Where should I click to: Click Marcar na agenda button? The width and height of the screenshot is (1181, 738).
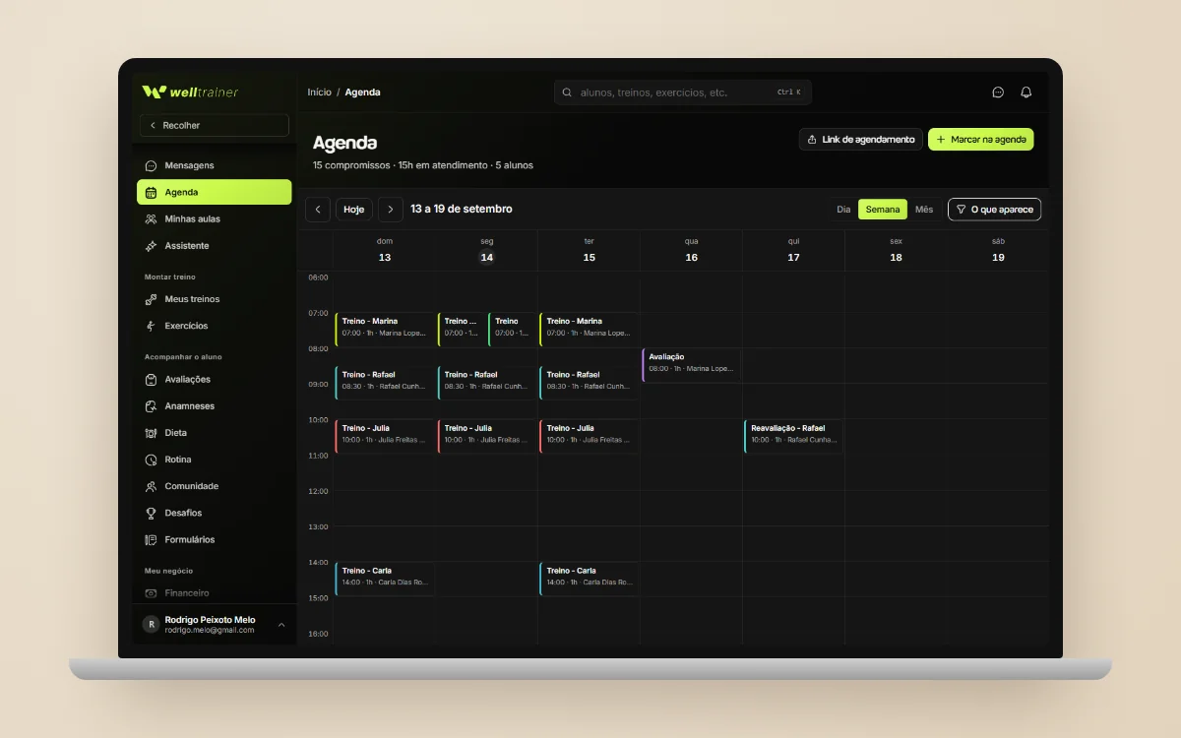(x=981, y=140)
